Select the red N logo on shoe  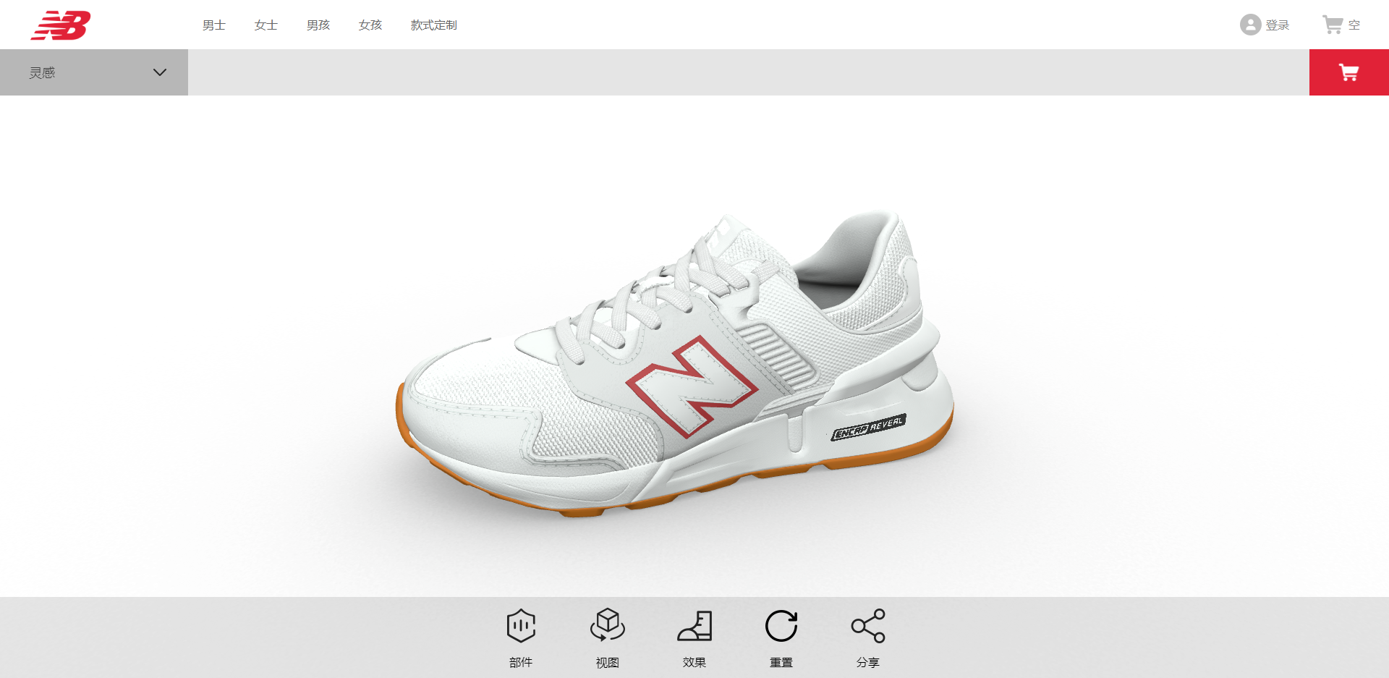pyautogui.click(x=692, y=386)
